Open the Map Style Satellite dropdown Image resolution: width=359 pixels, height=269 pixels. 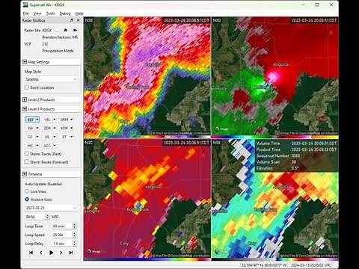[51, 79]
